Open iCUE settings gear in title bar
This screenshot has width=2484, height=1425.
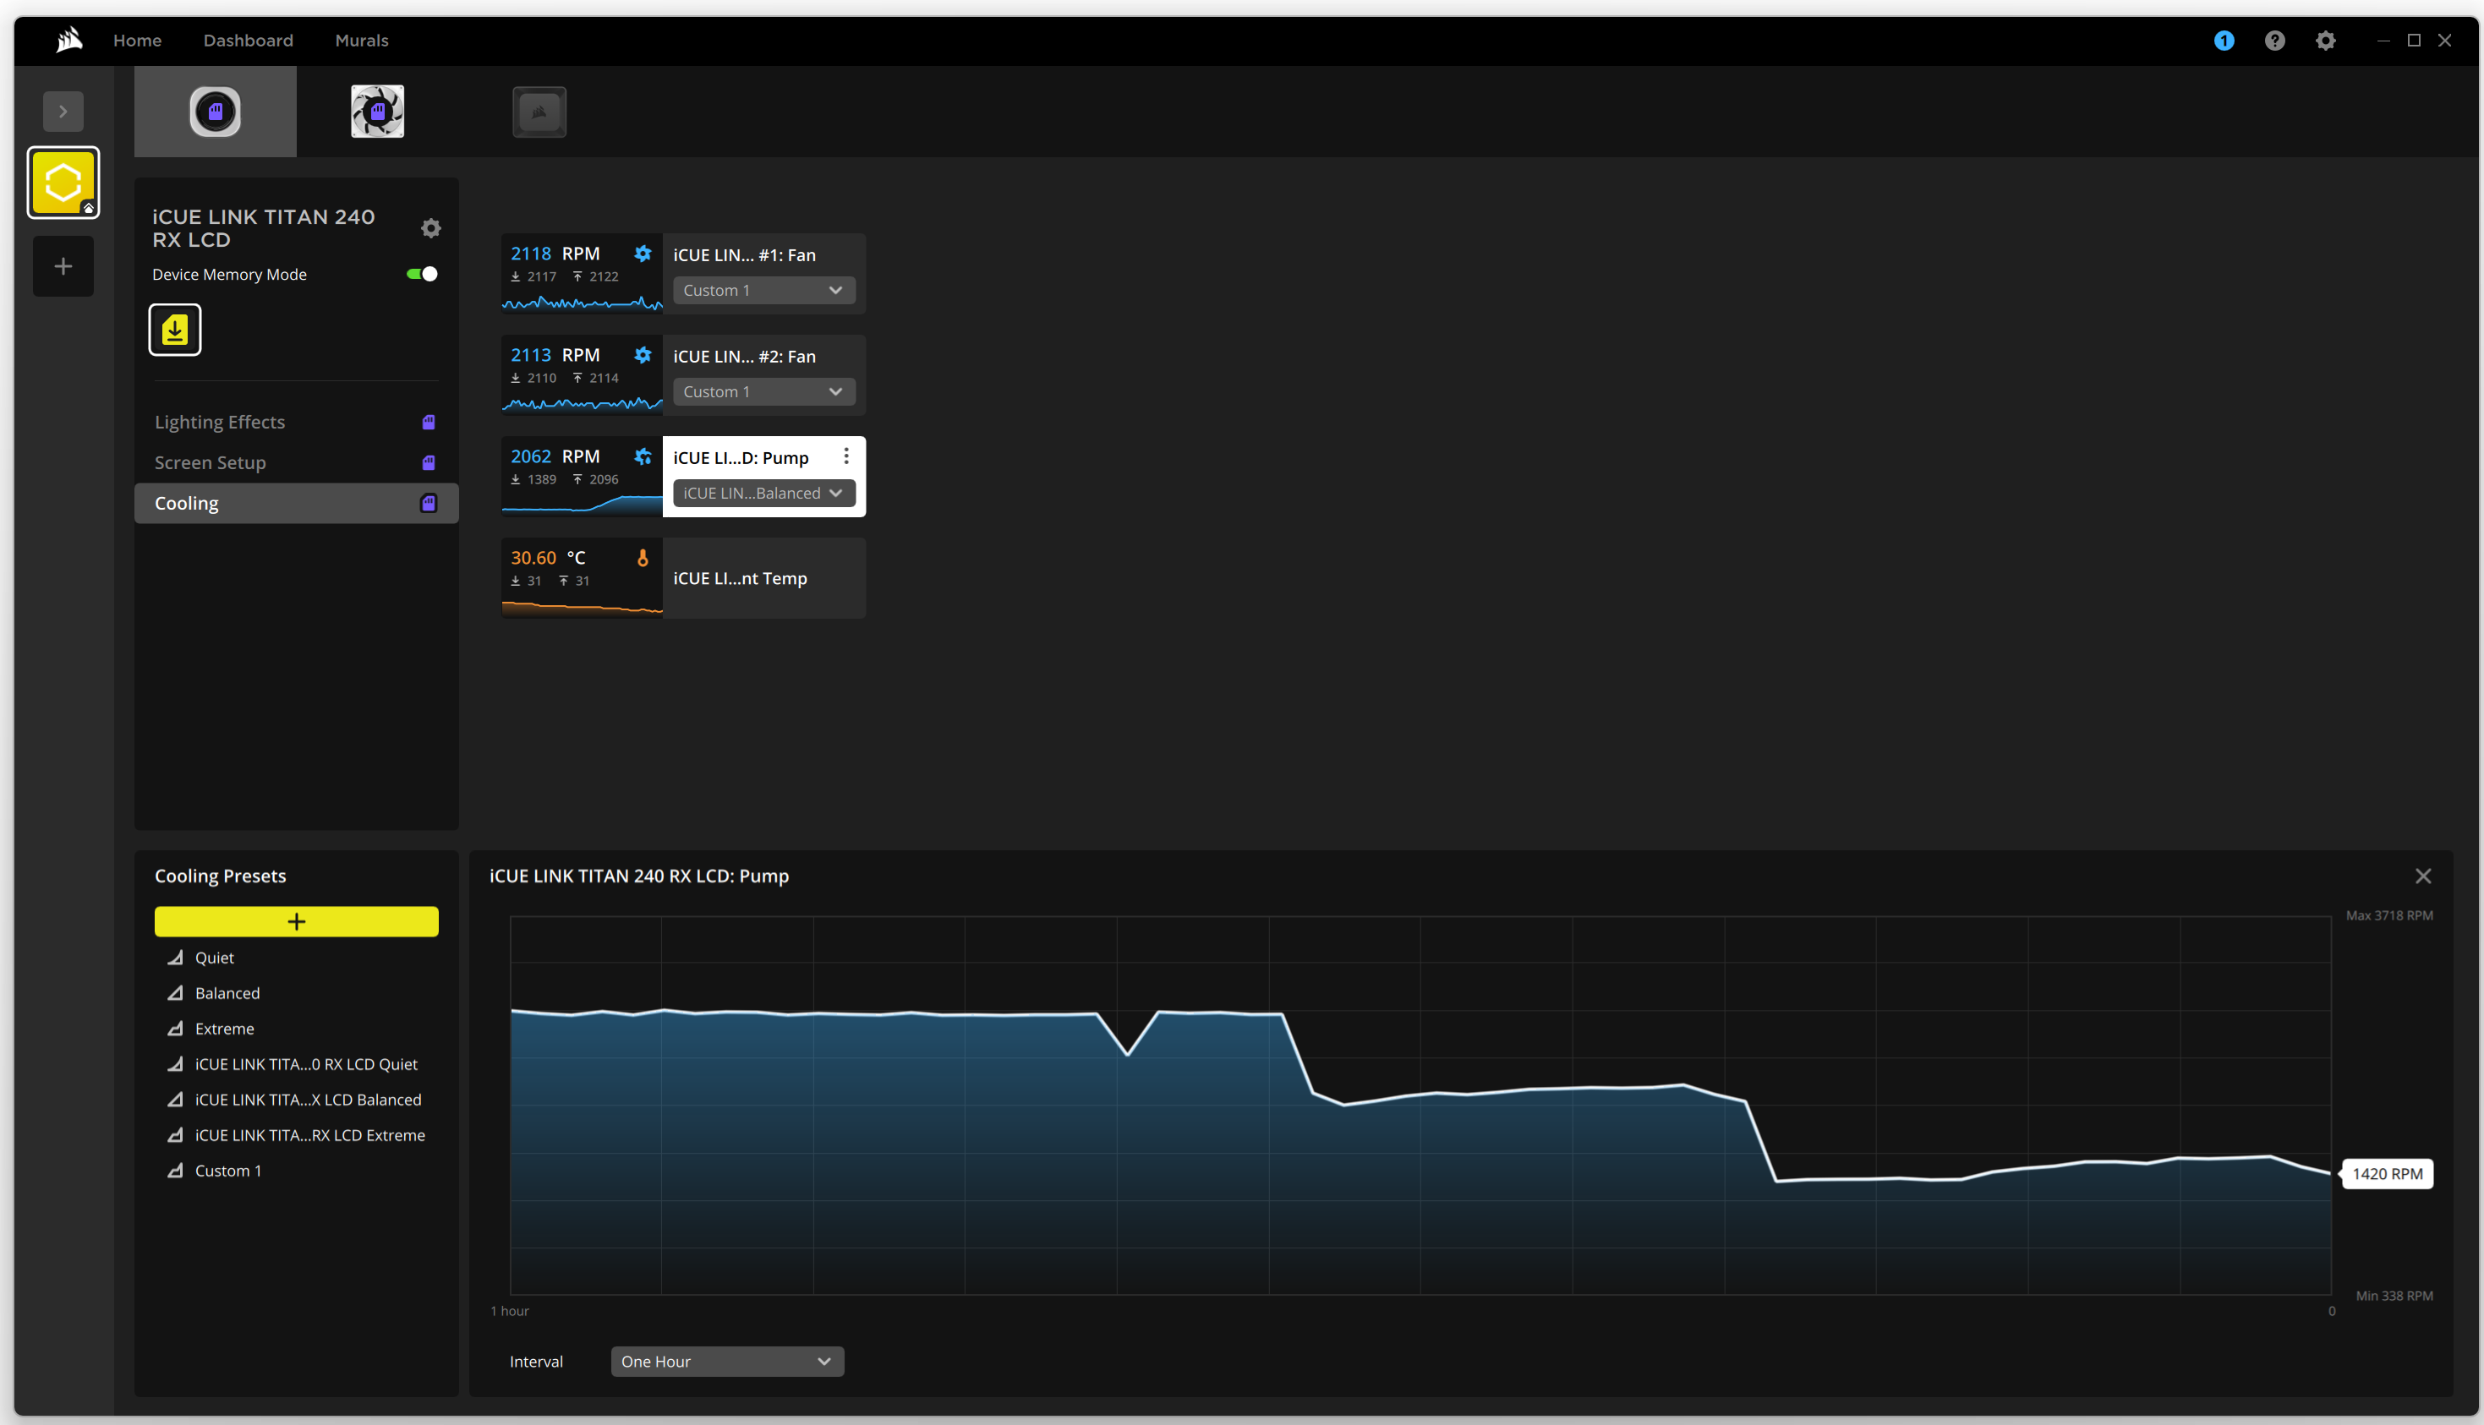[2325, 40]
